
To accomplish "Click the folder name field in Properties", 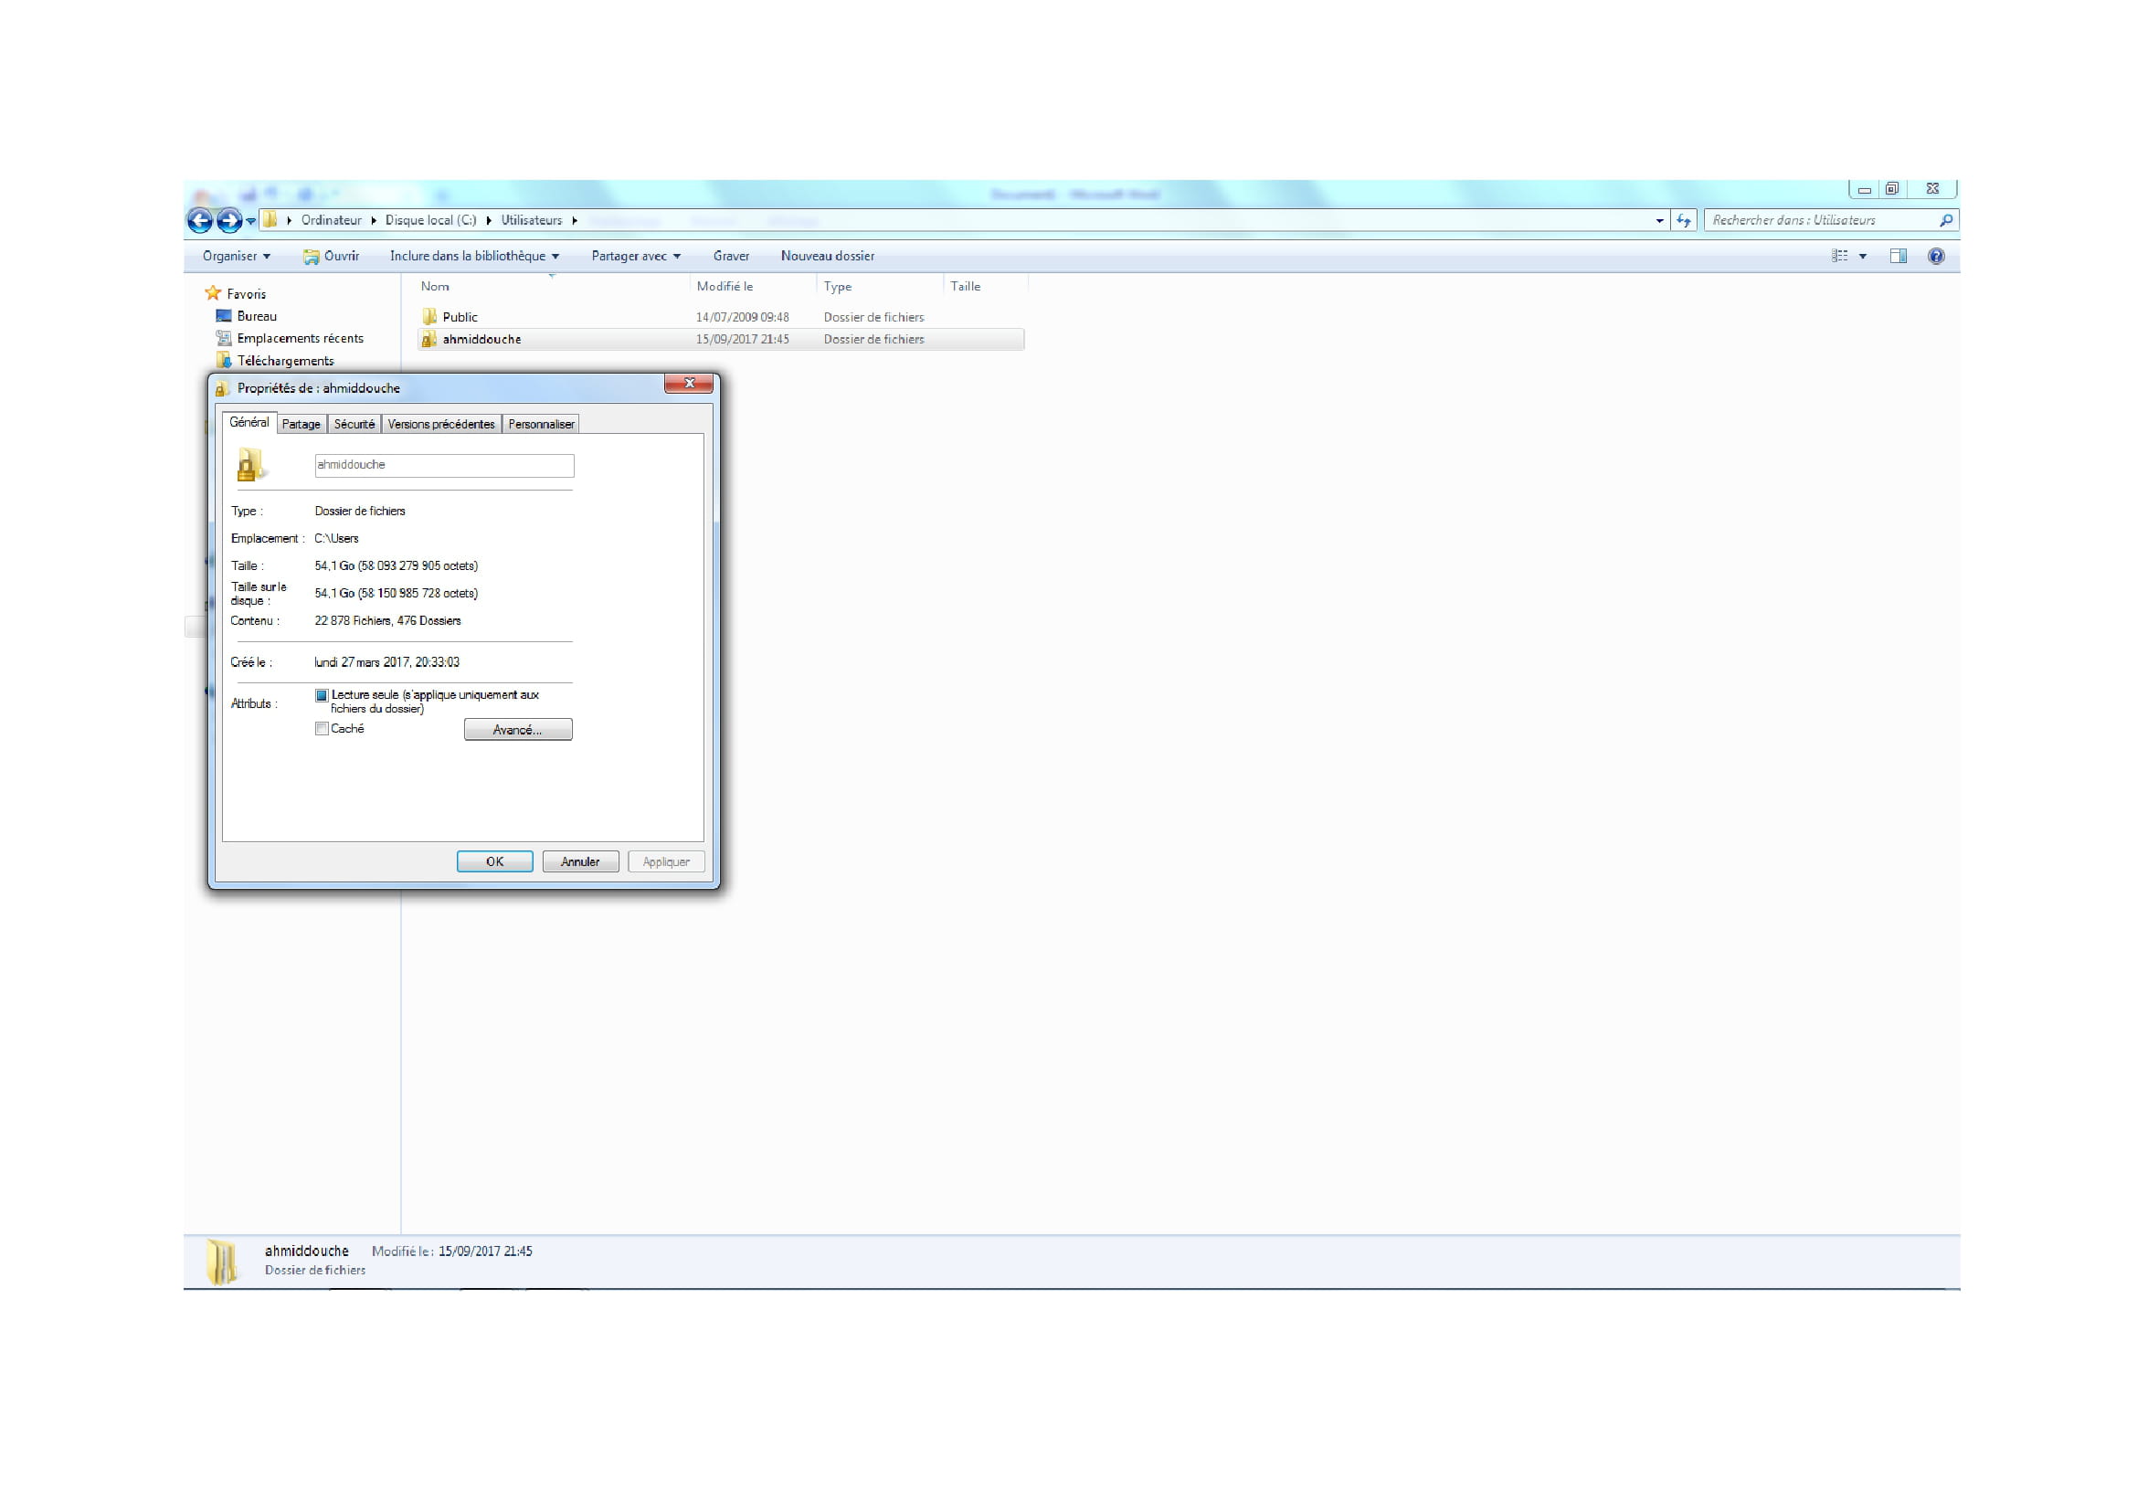I will tap(444, 465).
